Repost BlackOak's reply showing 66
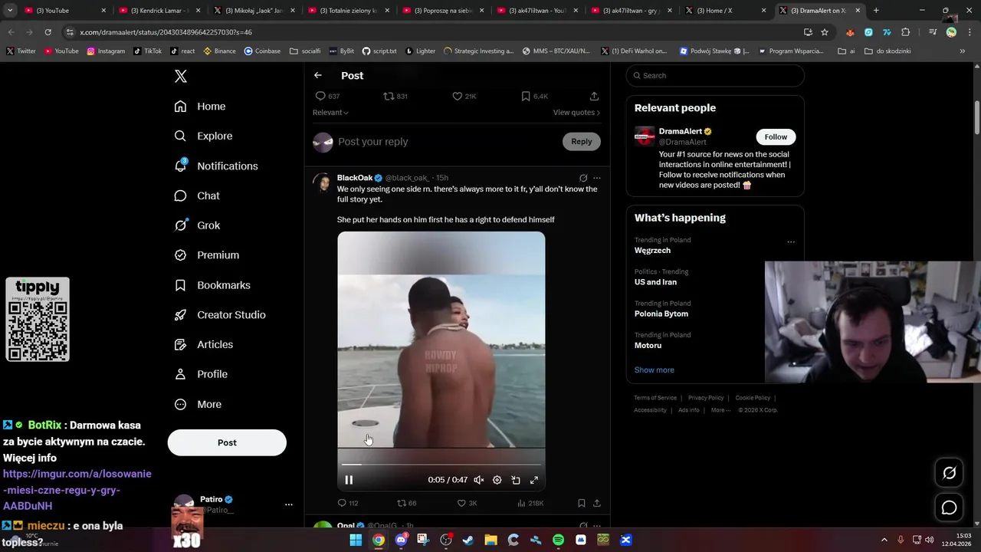 tap(406, 503)
